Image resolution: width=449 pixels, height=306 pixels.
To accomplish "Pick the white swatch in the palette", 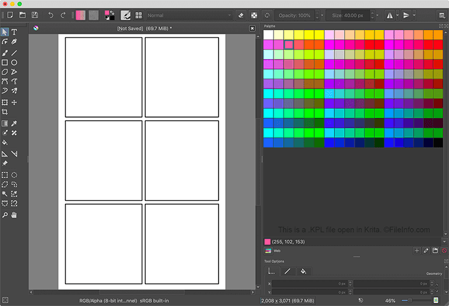I will (268, 35).
